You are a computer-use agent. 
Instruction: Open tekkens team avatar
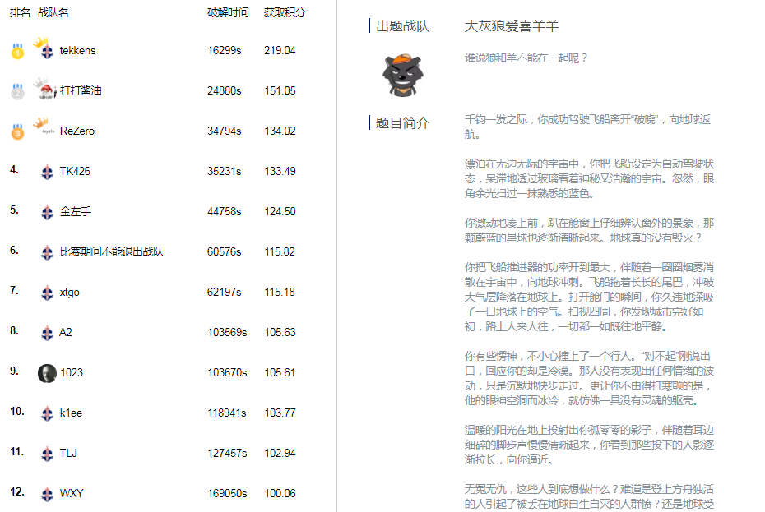point(44,48)
